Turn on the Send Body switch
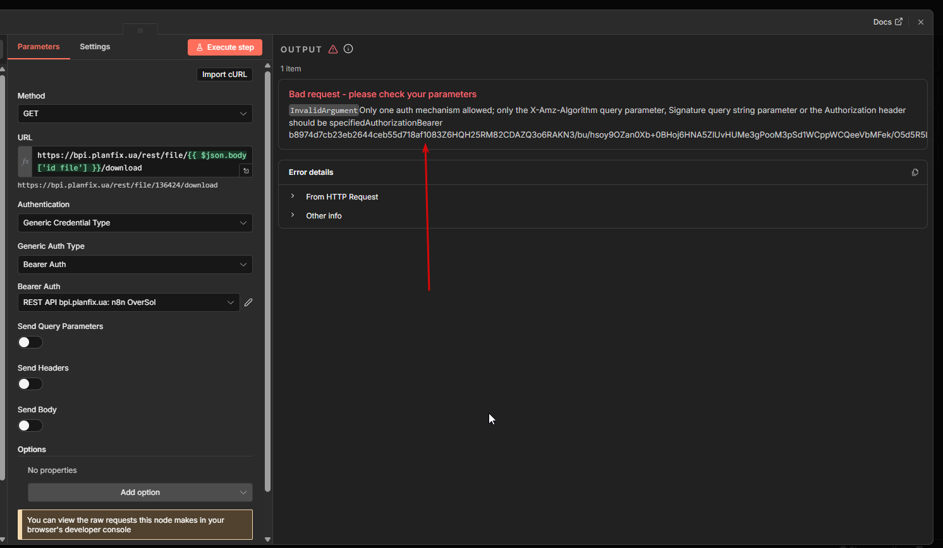Viewport: 943px width, 548px height. pos(30,426)
